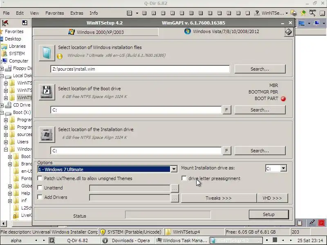This screenshot has height=245, width=327.
Task: Switch to Windows Vista/7/8/10/2008/2012 tab
Action: coord(222,31)
